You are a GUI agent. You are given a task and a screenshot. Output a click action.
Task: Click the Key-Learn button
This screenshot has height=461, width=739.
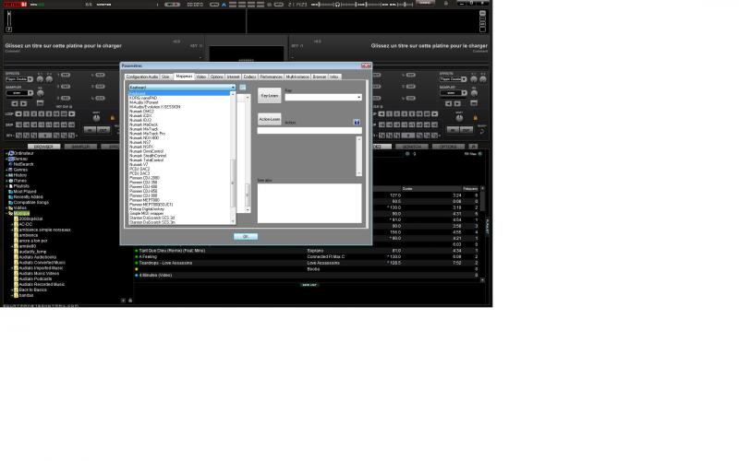tap(270, 96)
